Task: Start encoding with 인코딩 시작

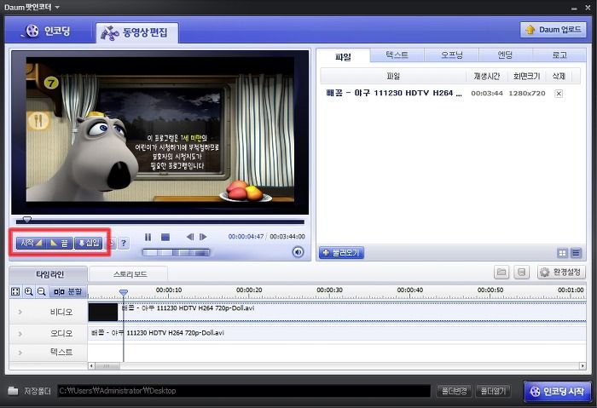Action: click(557, 391)
